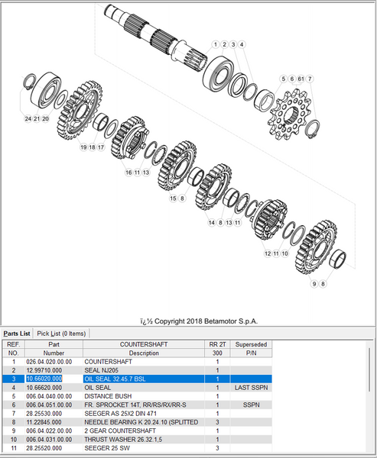Click callout 20 in the diagram

click(x=45, y=118)
